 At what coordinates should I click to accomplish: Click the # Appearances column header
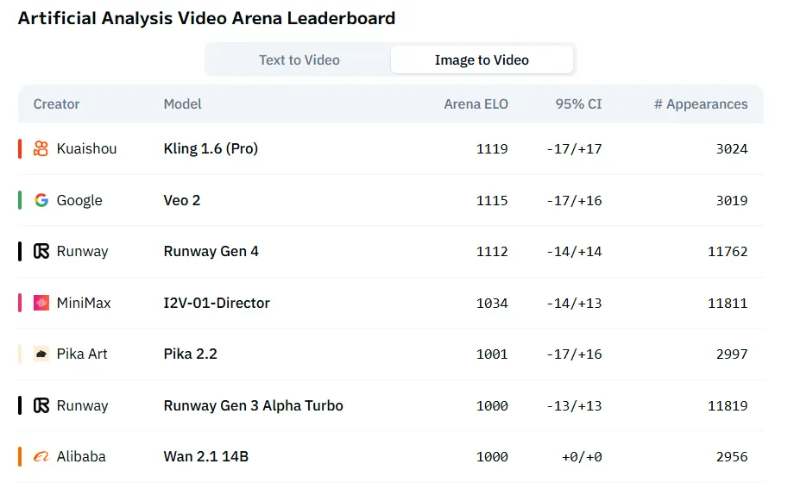point(701,103)
